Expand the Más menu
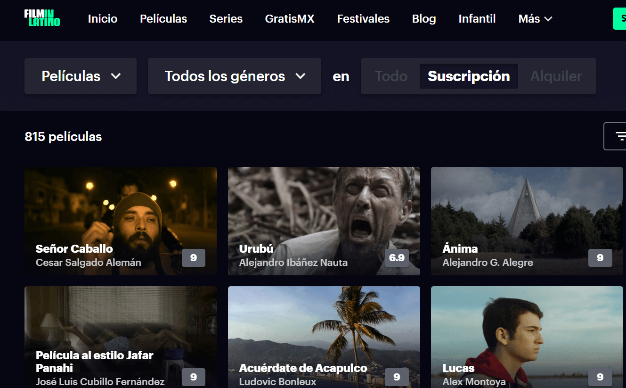Screen dimensions: 626x388 tap(535, 19)
